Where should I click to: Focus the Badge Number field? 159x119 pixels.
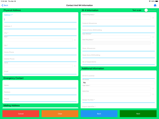click(119, 101)
